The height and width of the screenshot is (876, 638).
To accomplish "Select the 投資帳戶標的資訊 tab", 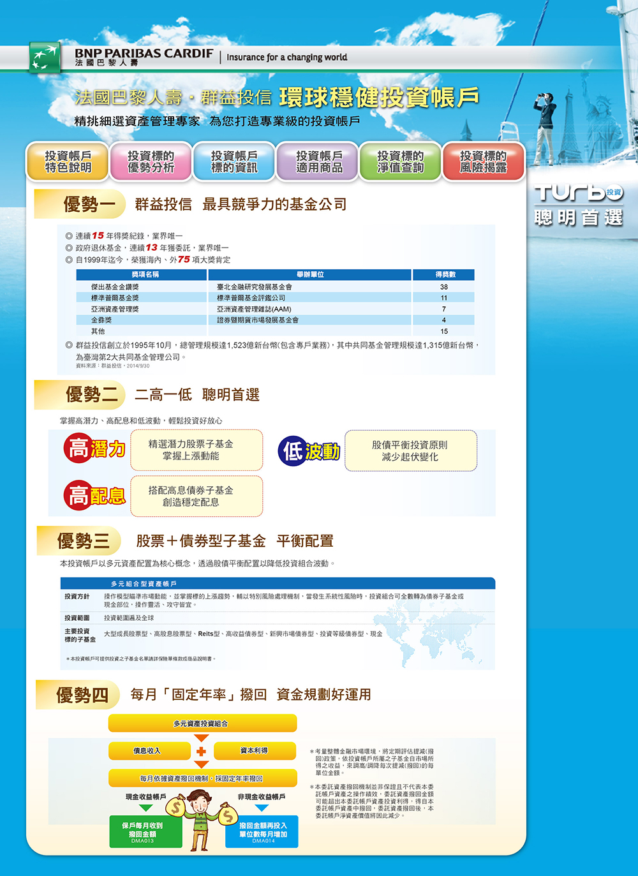I will 234,161.
